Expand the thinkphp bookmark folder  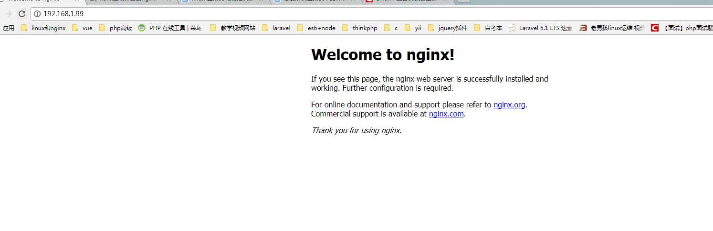click(359, 28)
